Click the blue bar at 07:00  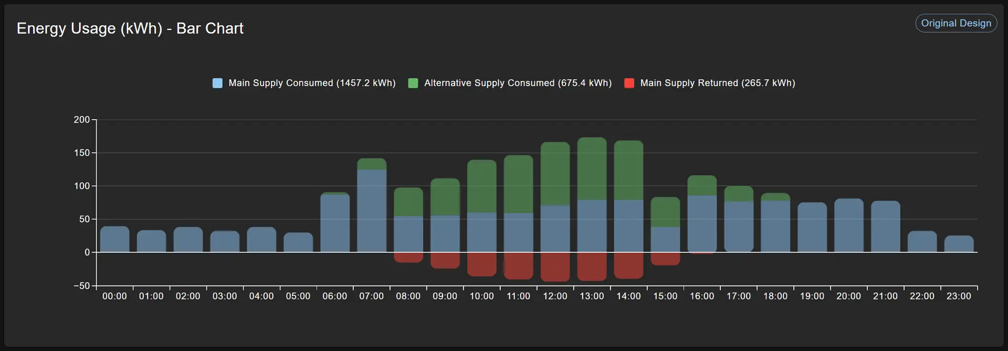[372, 210]
